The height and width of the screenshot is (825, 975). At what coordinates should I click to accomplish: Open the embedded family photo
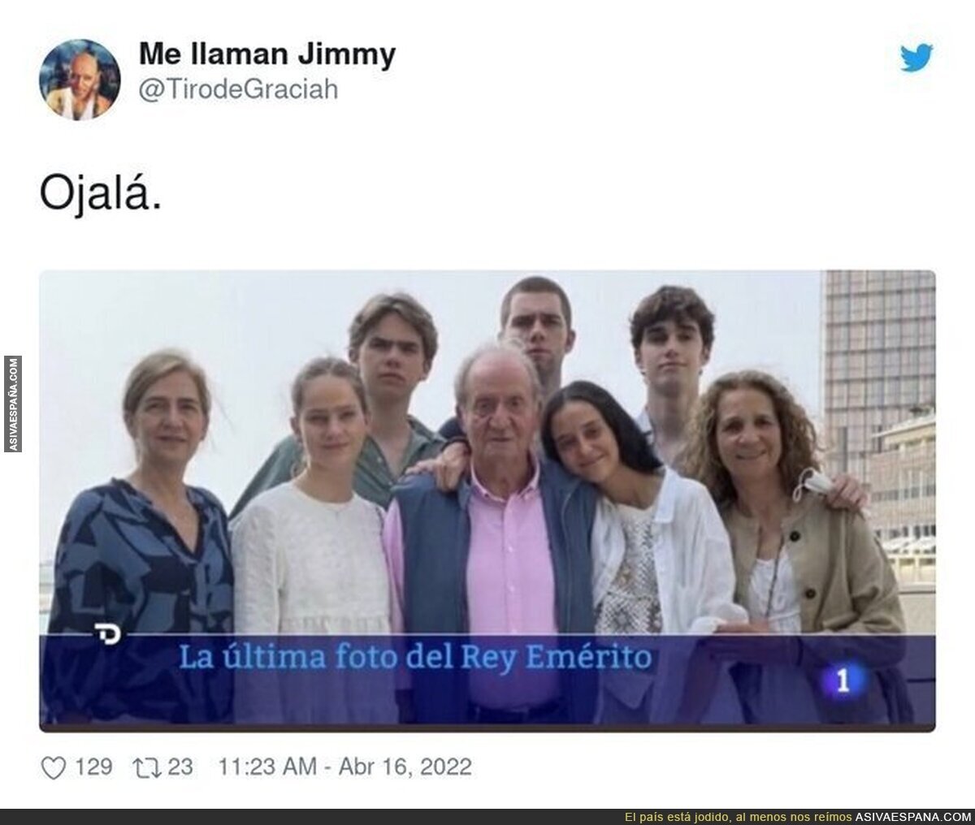coord(487,501)
